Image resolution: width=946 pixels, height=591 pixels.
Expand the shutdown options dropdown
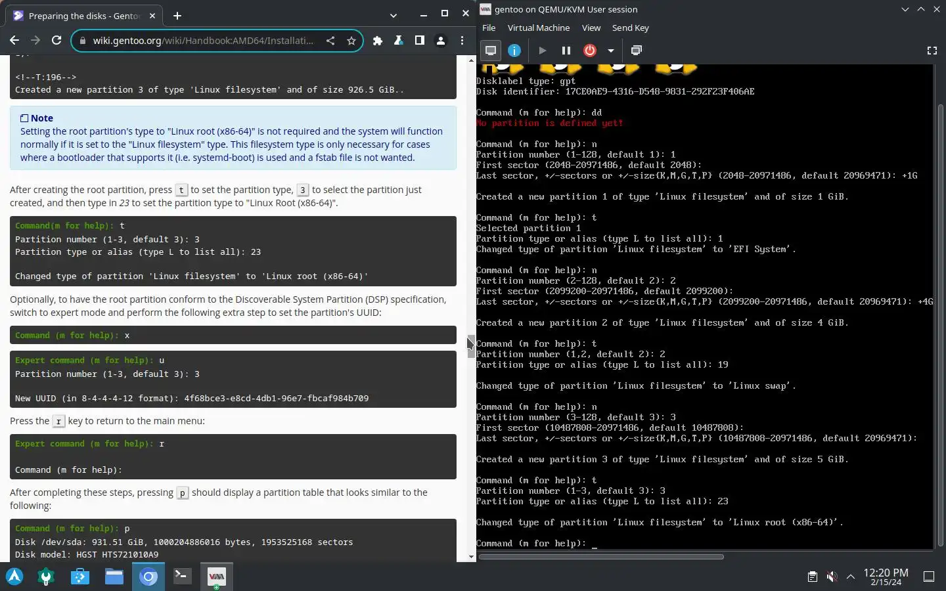[x=611, y=51]
